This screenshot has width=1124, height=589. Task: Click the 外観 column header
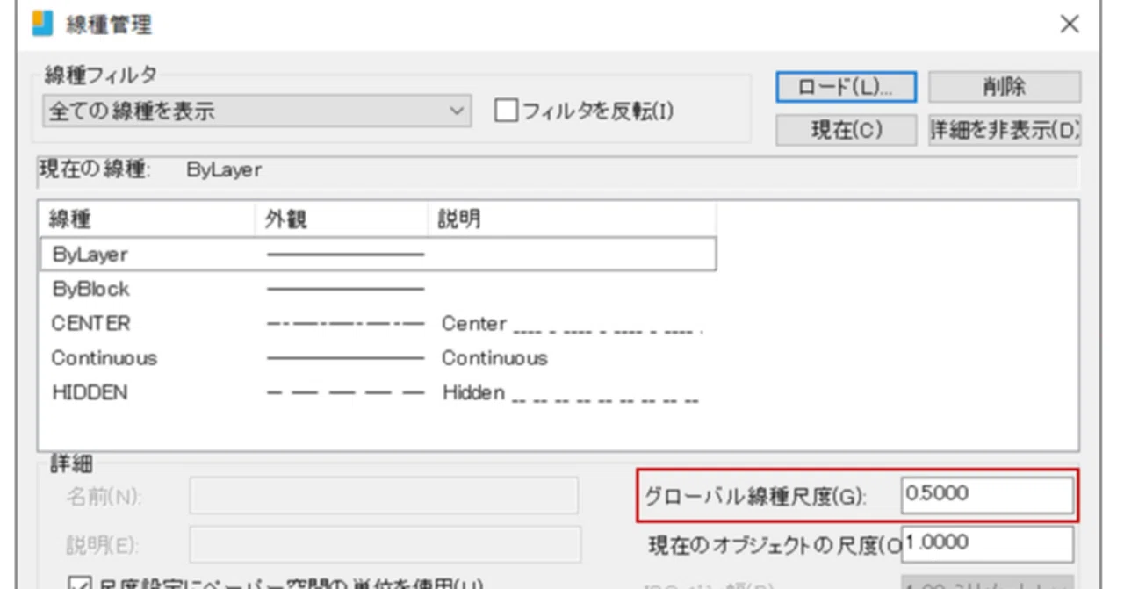(342, 220)
